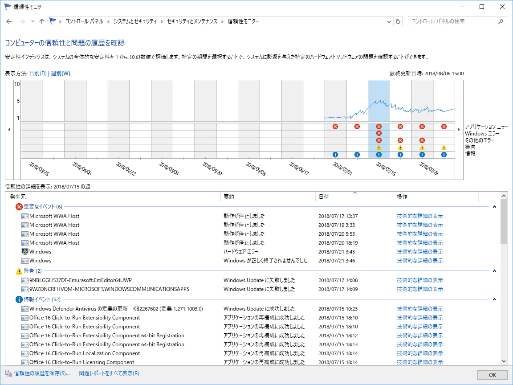View technical details for 2018/07/17 14:08 warning
This screenshot has height=385, width=513.
(x=420, y=280)
